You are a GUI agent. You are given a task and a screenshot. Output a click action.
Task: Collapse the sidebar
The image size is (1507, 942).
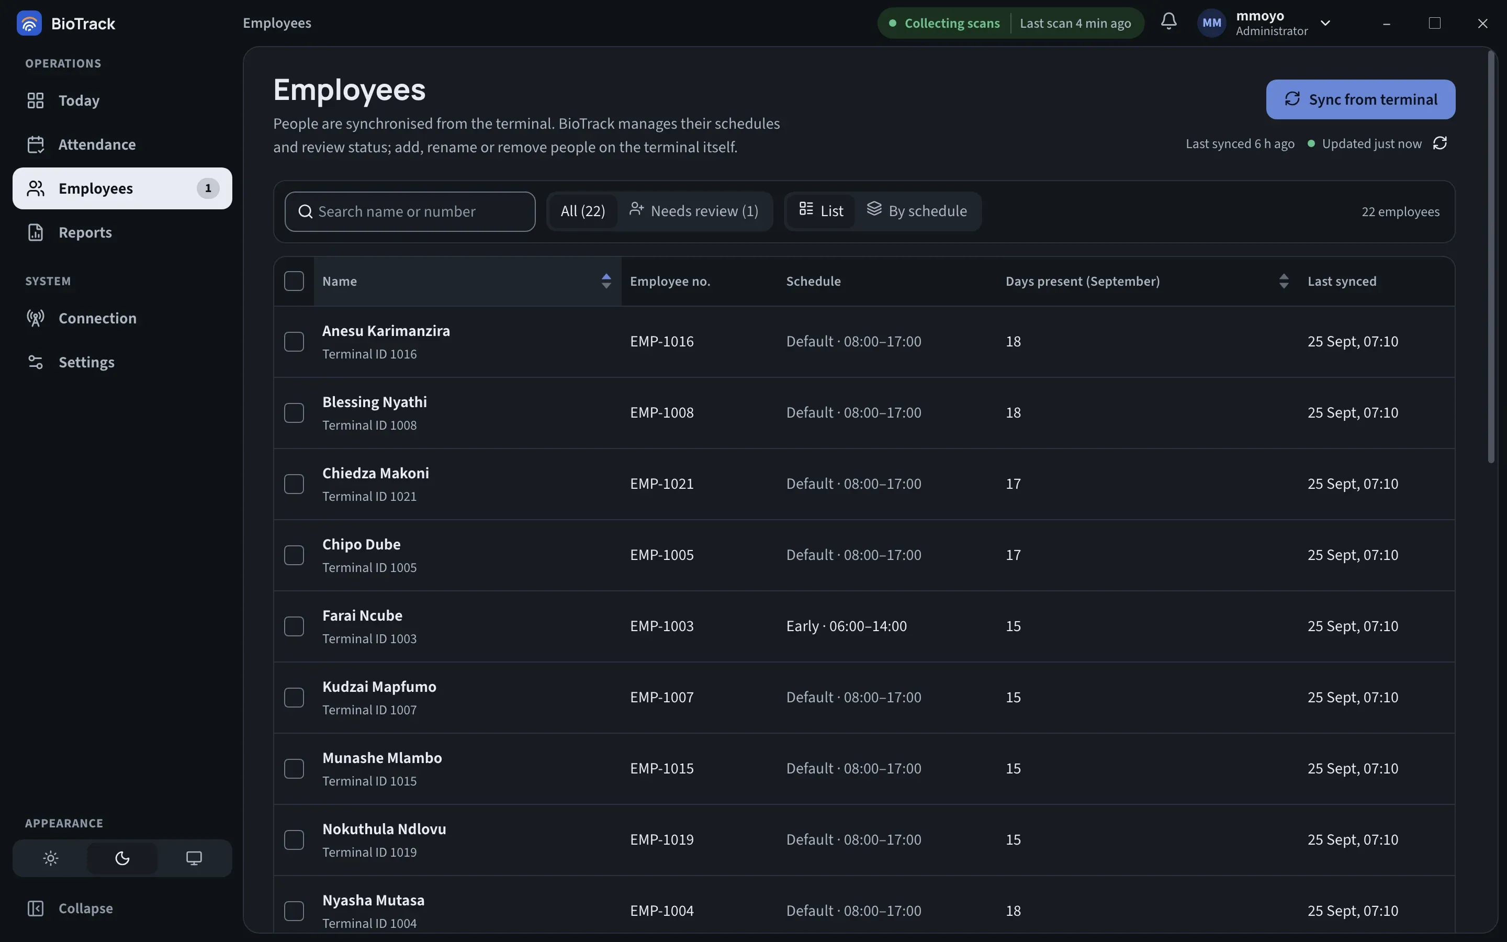point(122,908)
